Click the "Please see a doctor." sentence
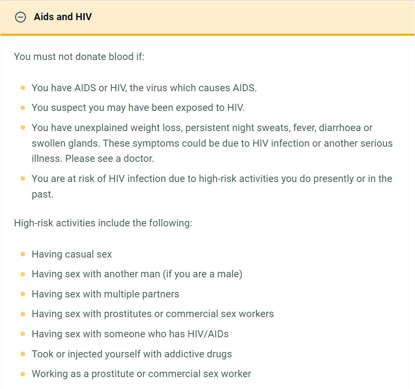415x389 pixels. pos(110,158)
